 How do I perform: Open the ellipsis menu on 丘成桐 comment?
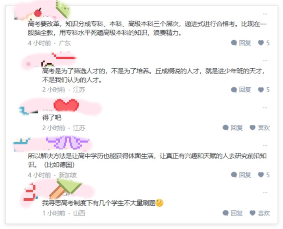click(x=265, y=61)
